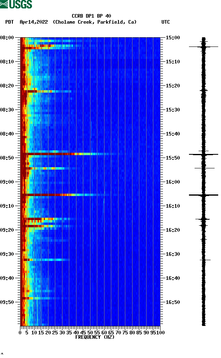This screenshot has width=221, height=358.
Task: Click the '09:30' PDT time label
Action: coord(7,254)
